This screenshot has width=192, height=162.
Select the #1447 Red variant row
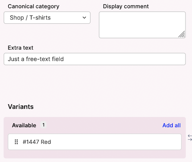click(x=94, y=142)
